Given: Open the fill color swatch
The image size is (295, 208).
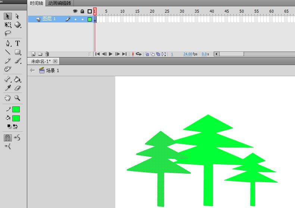Looking at the screenshot, I should (x=16, y=118).
